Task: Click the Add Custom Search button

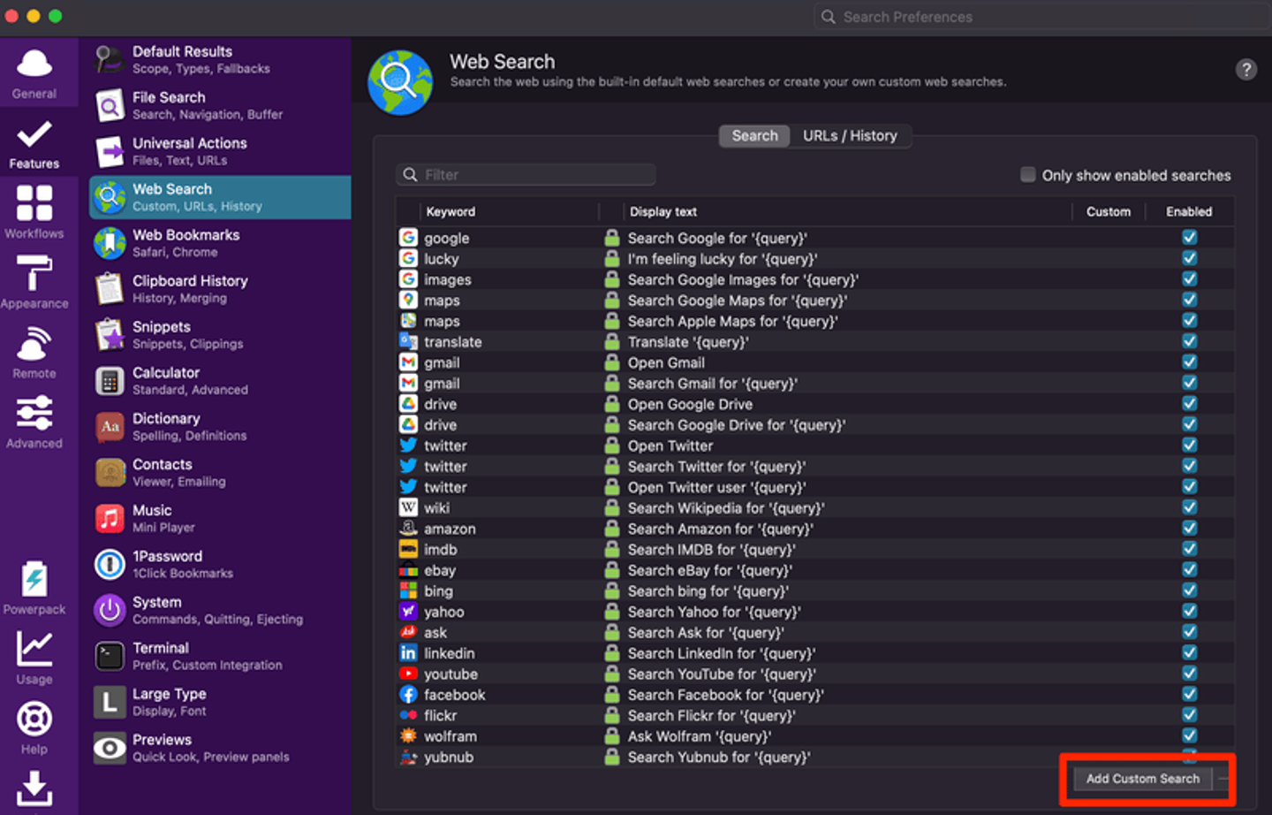Action: [1142, 779]
